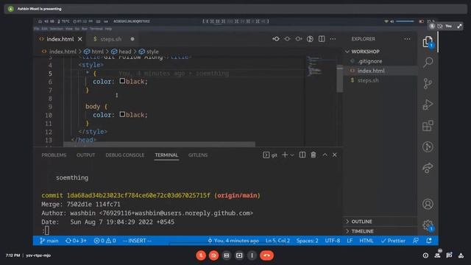The image size is (471, 265).
Task: Click the GitLens open next revision icon
Action: [x=299, y=39]
